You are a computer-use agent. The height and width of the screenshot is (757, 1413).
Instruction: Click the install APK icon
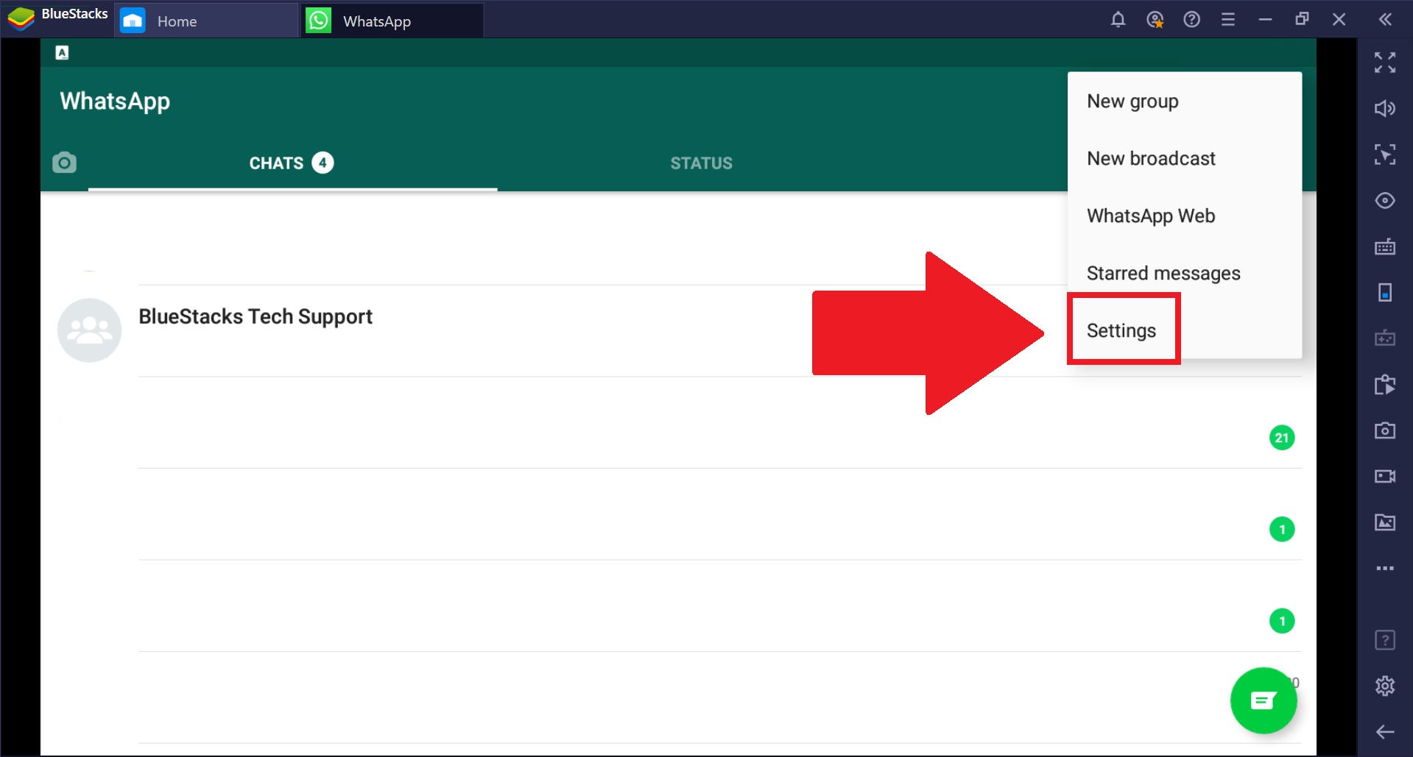tap(1385, 385)
